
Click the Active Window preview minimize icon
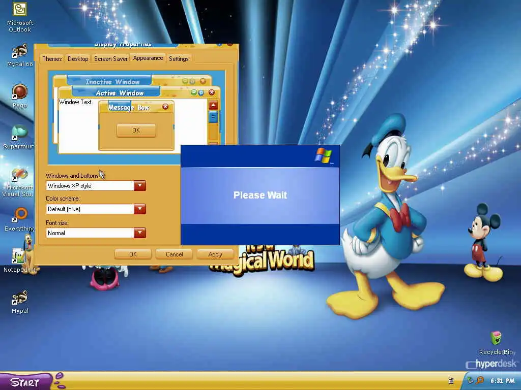tap(194, 93)
